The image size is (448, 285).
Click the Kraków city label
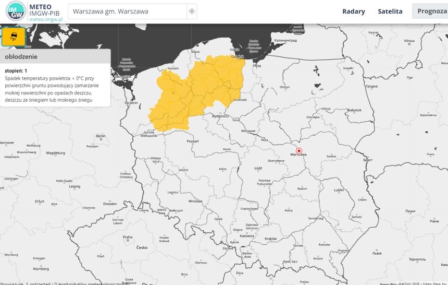[270, 239]
